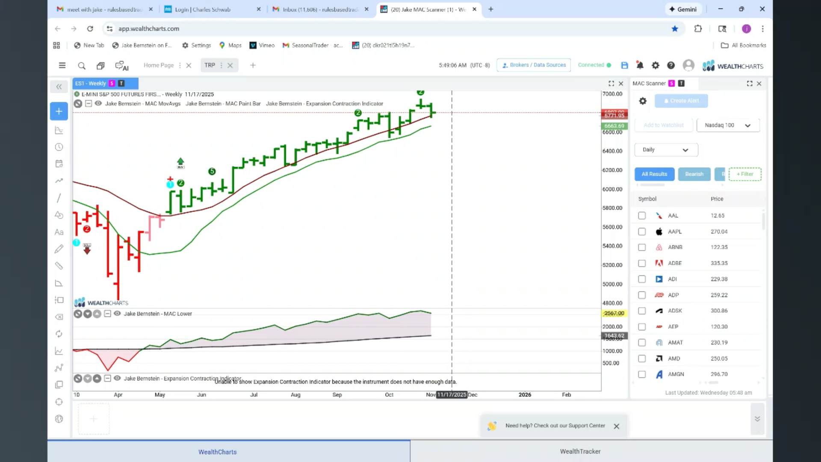Filter scanner by Bearish results
This screenshot has width=821, height=462.
click(x=694, y=174)
